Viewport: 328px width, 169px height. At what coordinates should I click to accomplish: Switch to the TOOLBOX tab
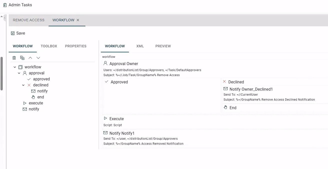pyautogui.click(x=49, y=46)
